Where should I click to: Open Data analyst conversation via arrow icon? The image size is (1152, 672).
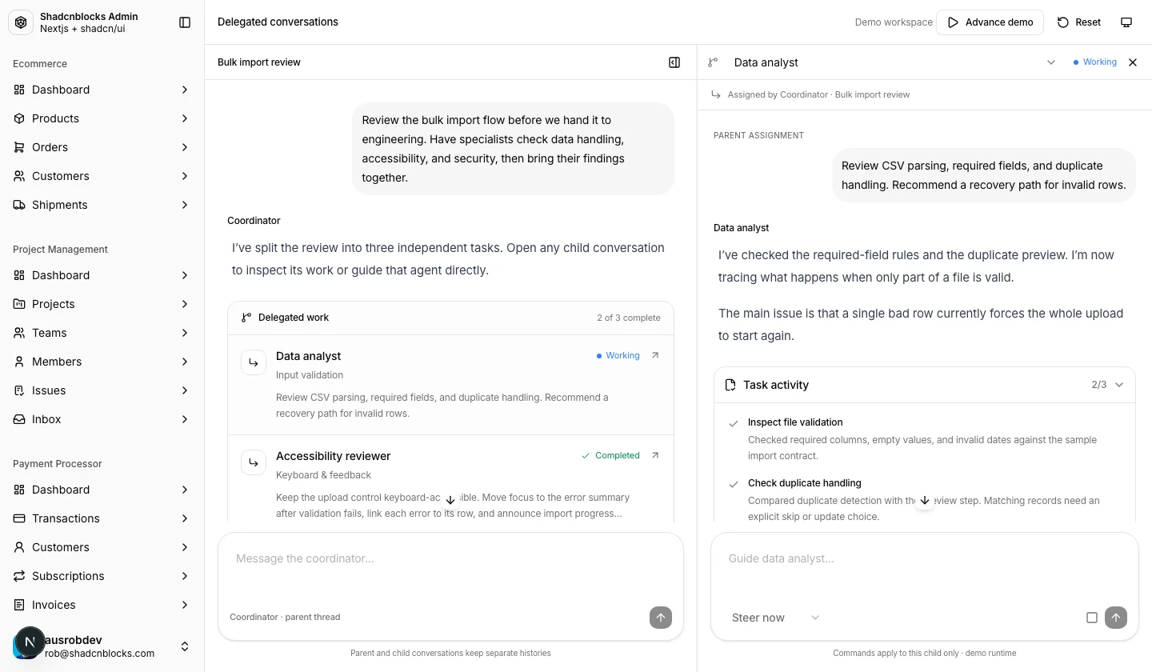pyautogui.click(x=655, y=355)
